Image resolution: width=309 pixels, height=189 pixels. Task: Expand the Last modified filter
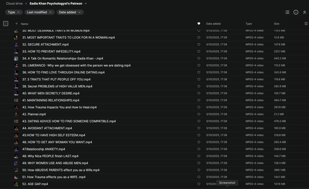point(40,12)
